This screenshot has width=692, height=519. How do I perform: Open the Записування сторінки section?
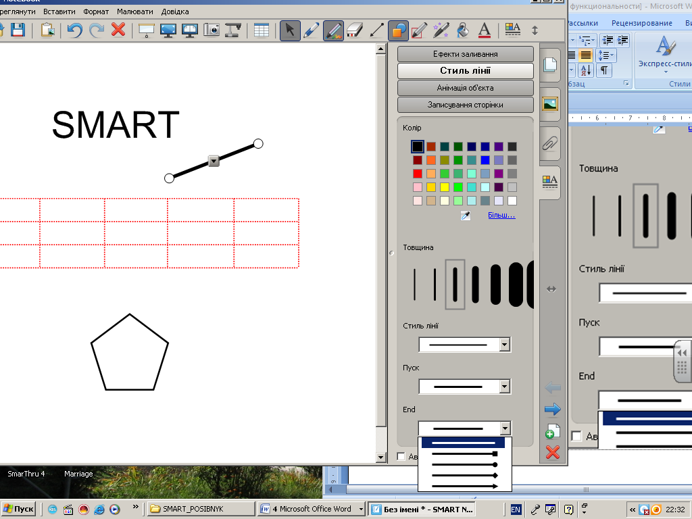tap(465, 105)
